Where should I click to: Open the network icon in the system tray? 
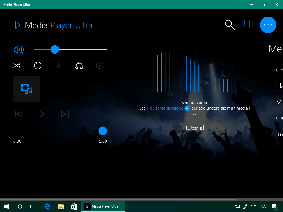click(237, 206)
